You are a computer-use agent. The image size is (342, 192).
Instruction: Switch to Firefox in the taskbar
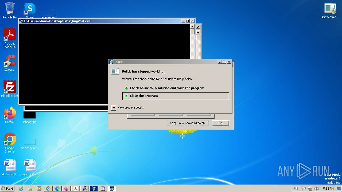[66, 189]
